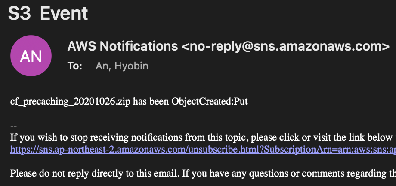Click the purple AN sender avatar
The image size is (396, 186).
[x=31, y=56]
